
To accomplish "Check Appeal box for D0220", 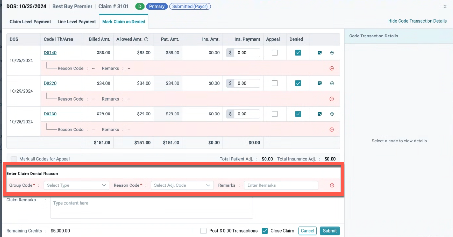I will tap(275, 83).
